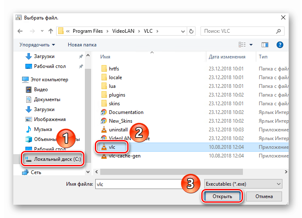The image size is (302, 218).
Task: Select Локальный диск (C:) in sidebar
Action: click(x=52, y=159)
